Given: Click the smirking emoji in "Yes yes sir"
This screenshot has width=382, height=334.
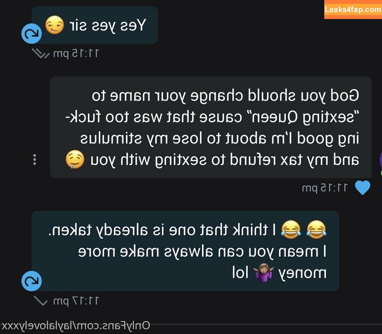Looking at the screenshot, I should tap(55, 25).
